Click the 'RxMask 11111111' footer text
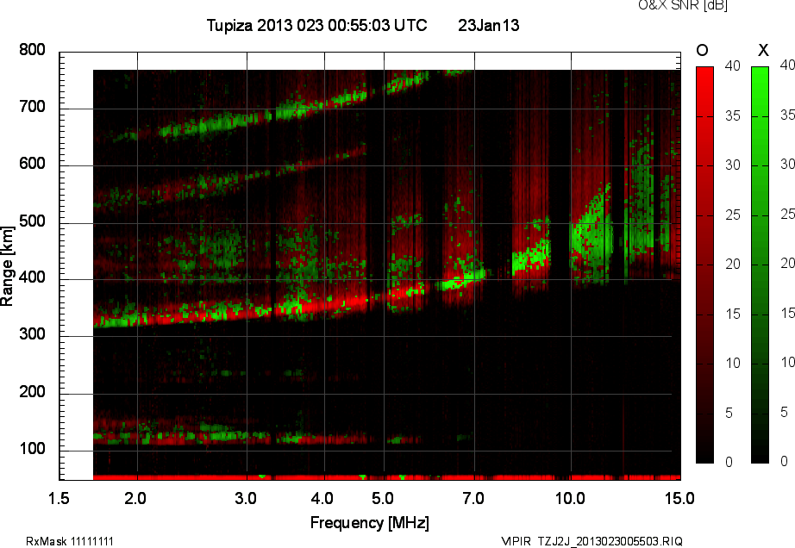 70,541
